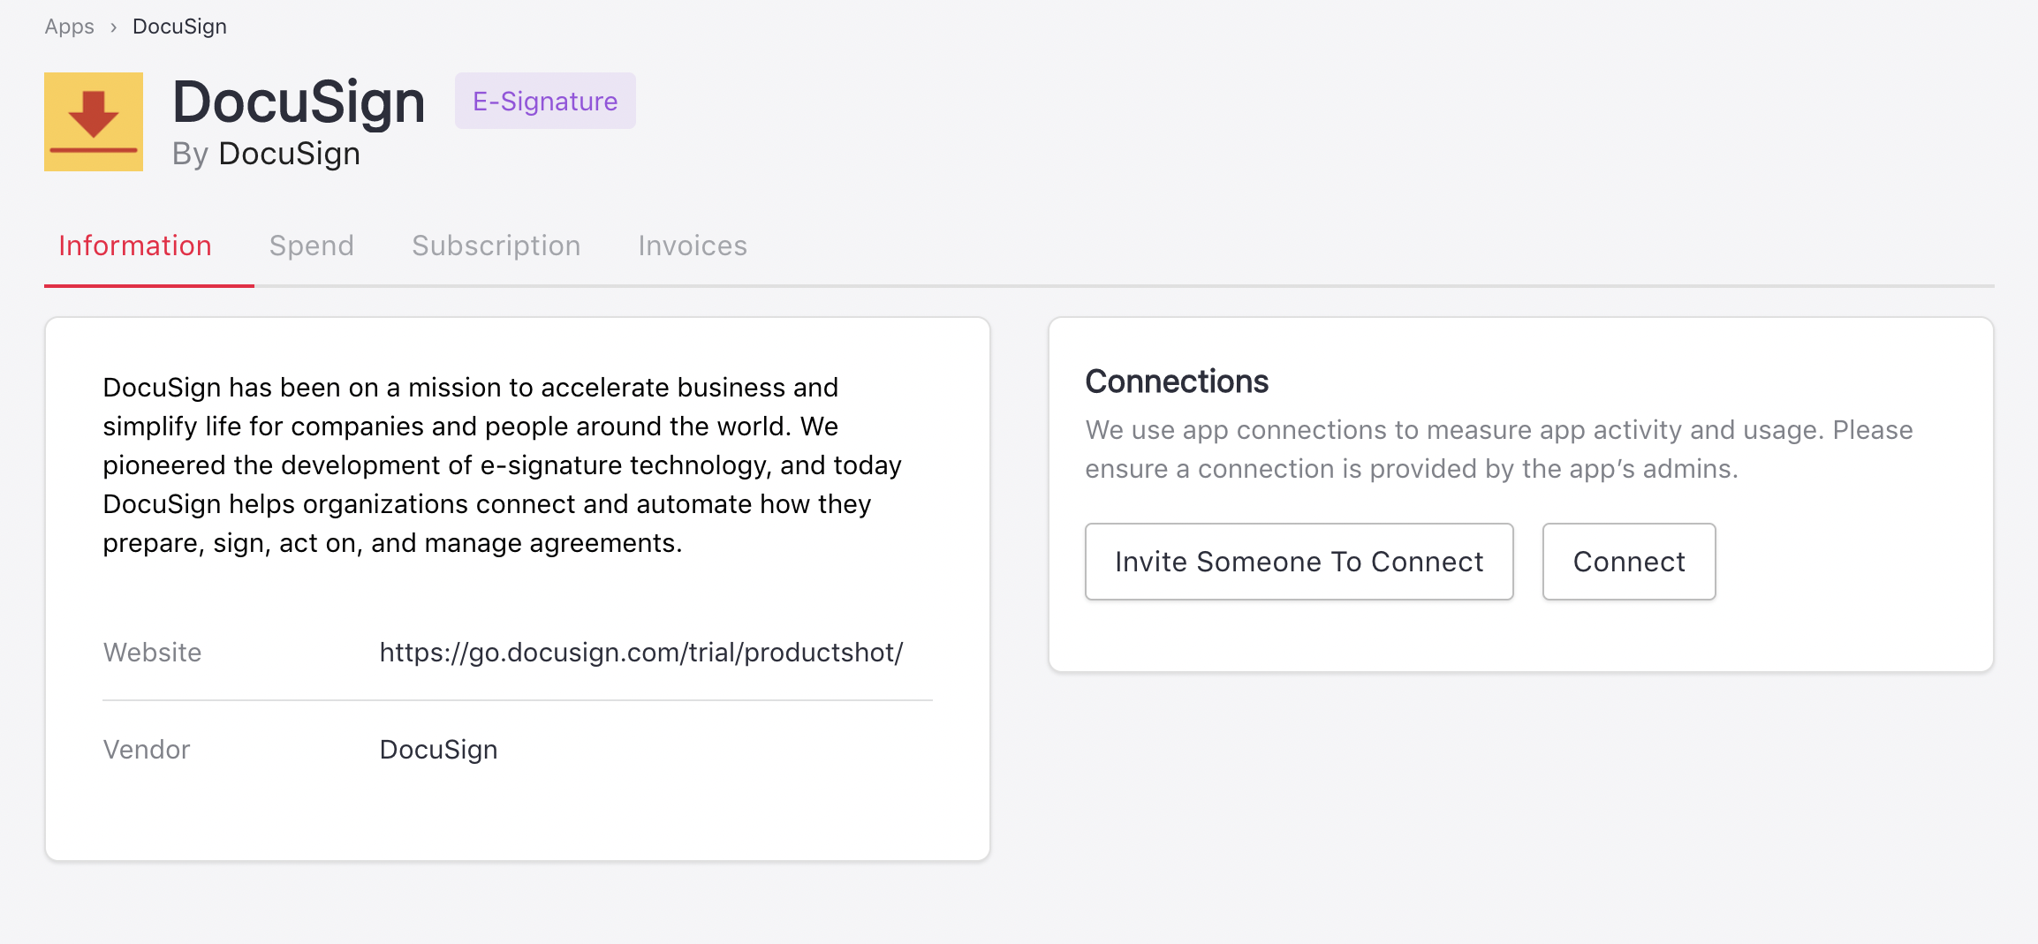The image size is (2038, 944).
Task: Click the DocuSign app logo icon
Action: coord(94,122)
